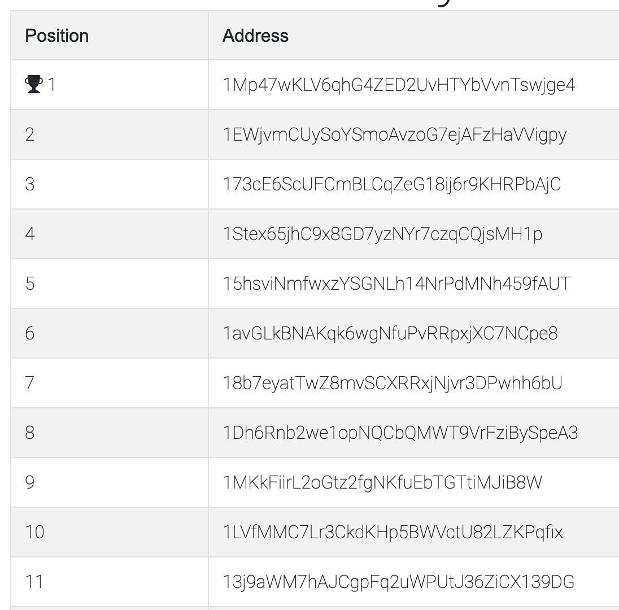Click position number 5 cell
Screen dimensions: 619x610
coord(110,284)
